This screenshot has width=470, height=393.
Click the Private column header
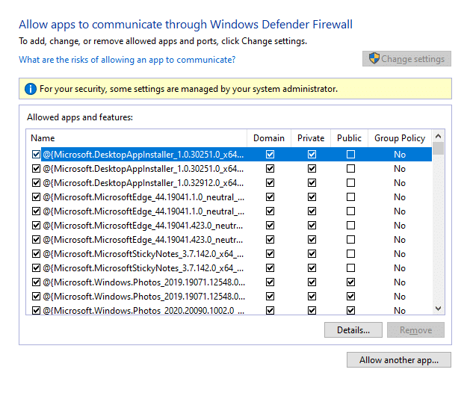[311, 138]
